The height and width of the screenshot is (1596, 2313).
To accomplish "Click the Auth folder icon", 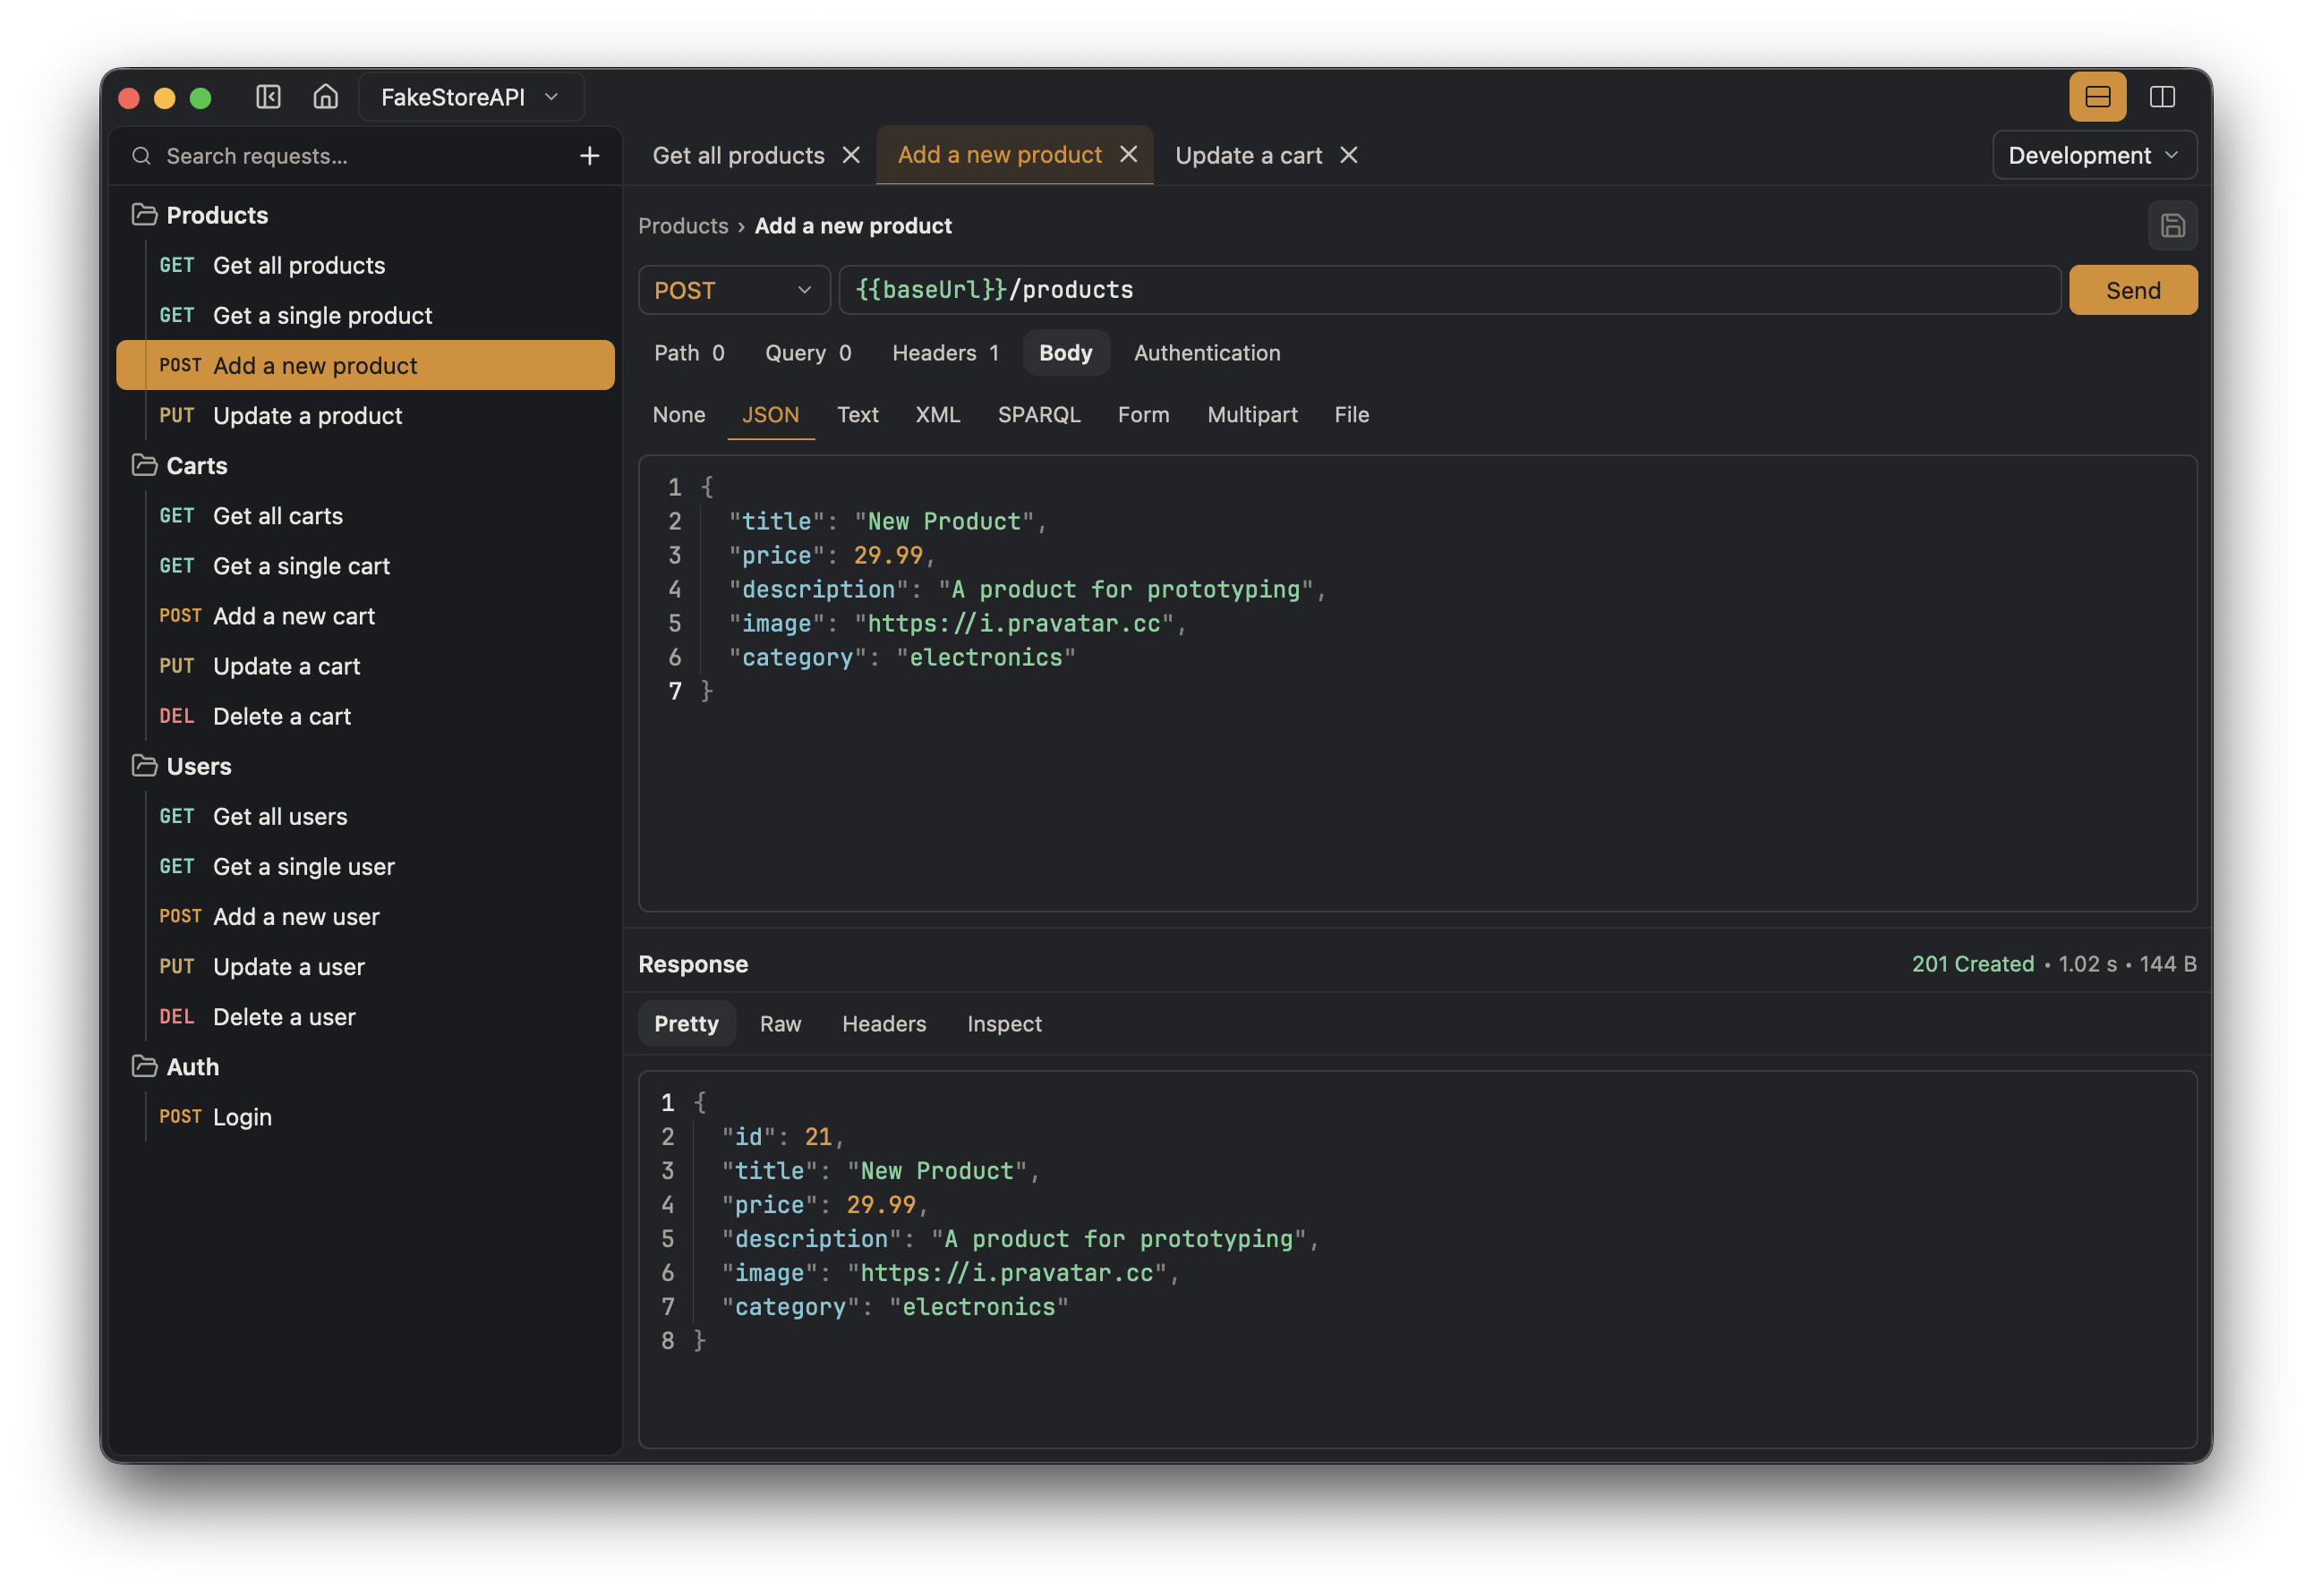I will tap(144, 1067).
